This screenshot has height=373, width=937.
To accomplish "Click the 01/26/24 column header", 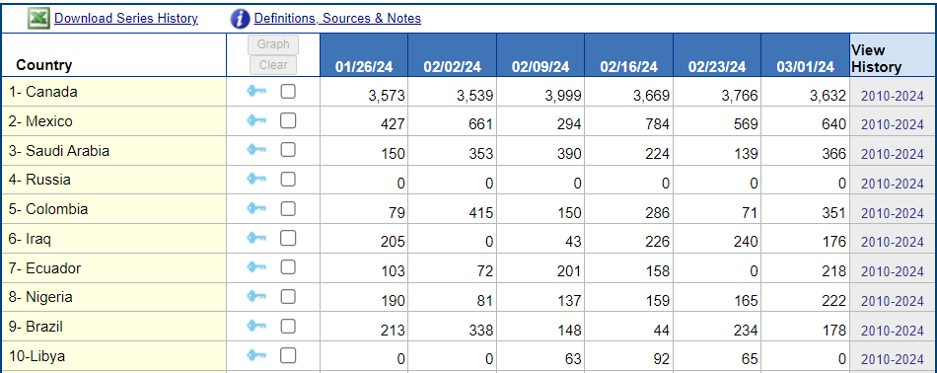I will pyautogui.click(x=364, y=55).
